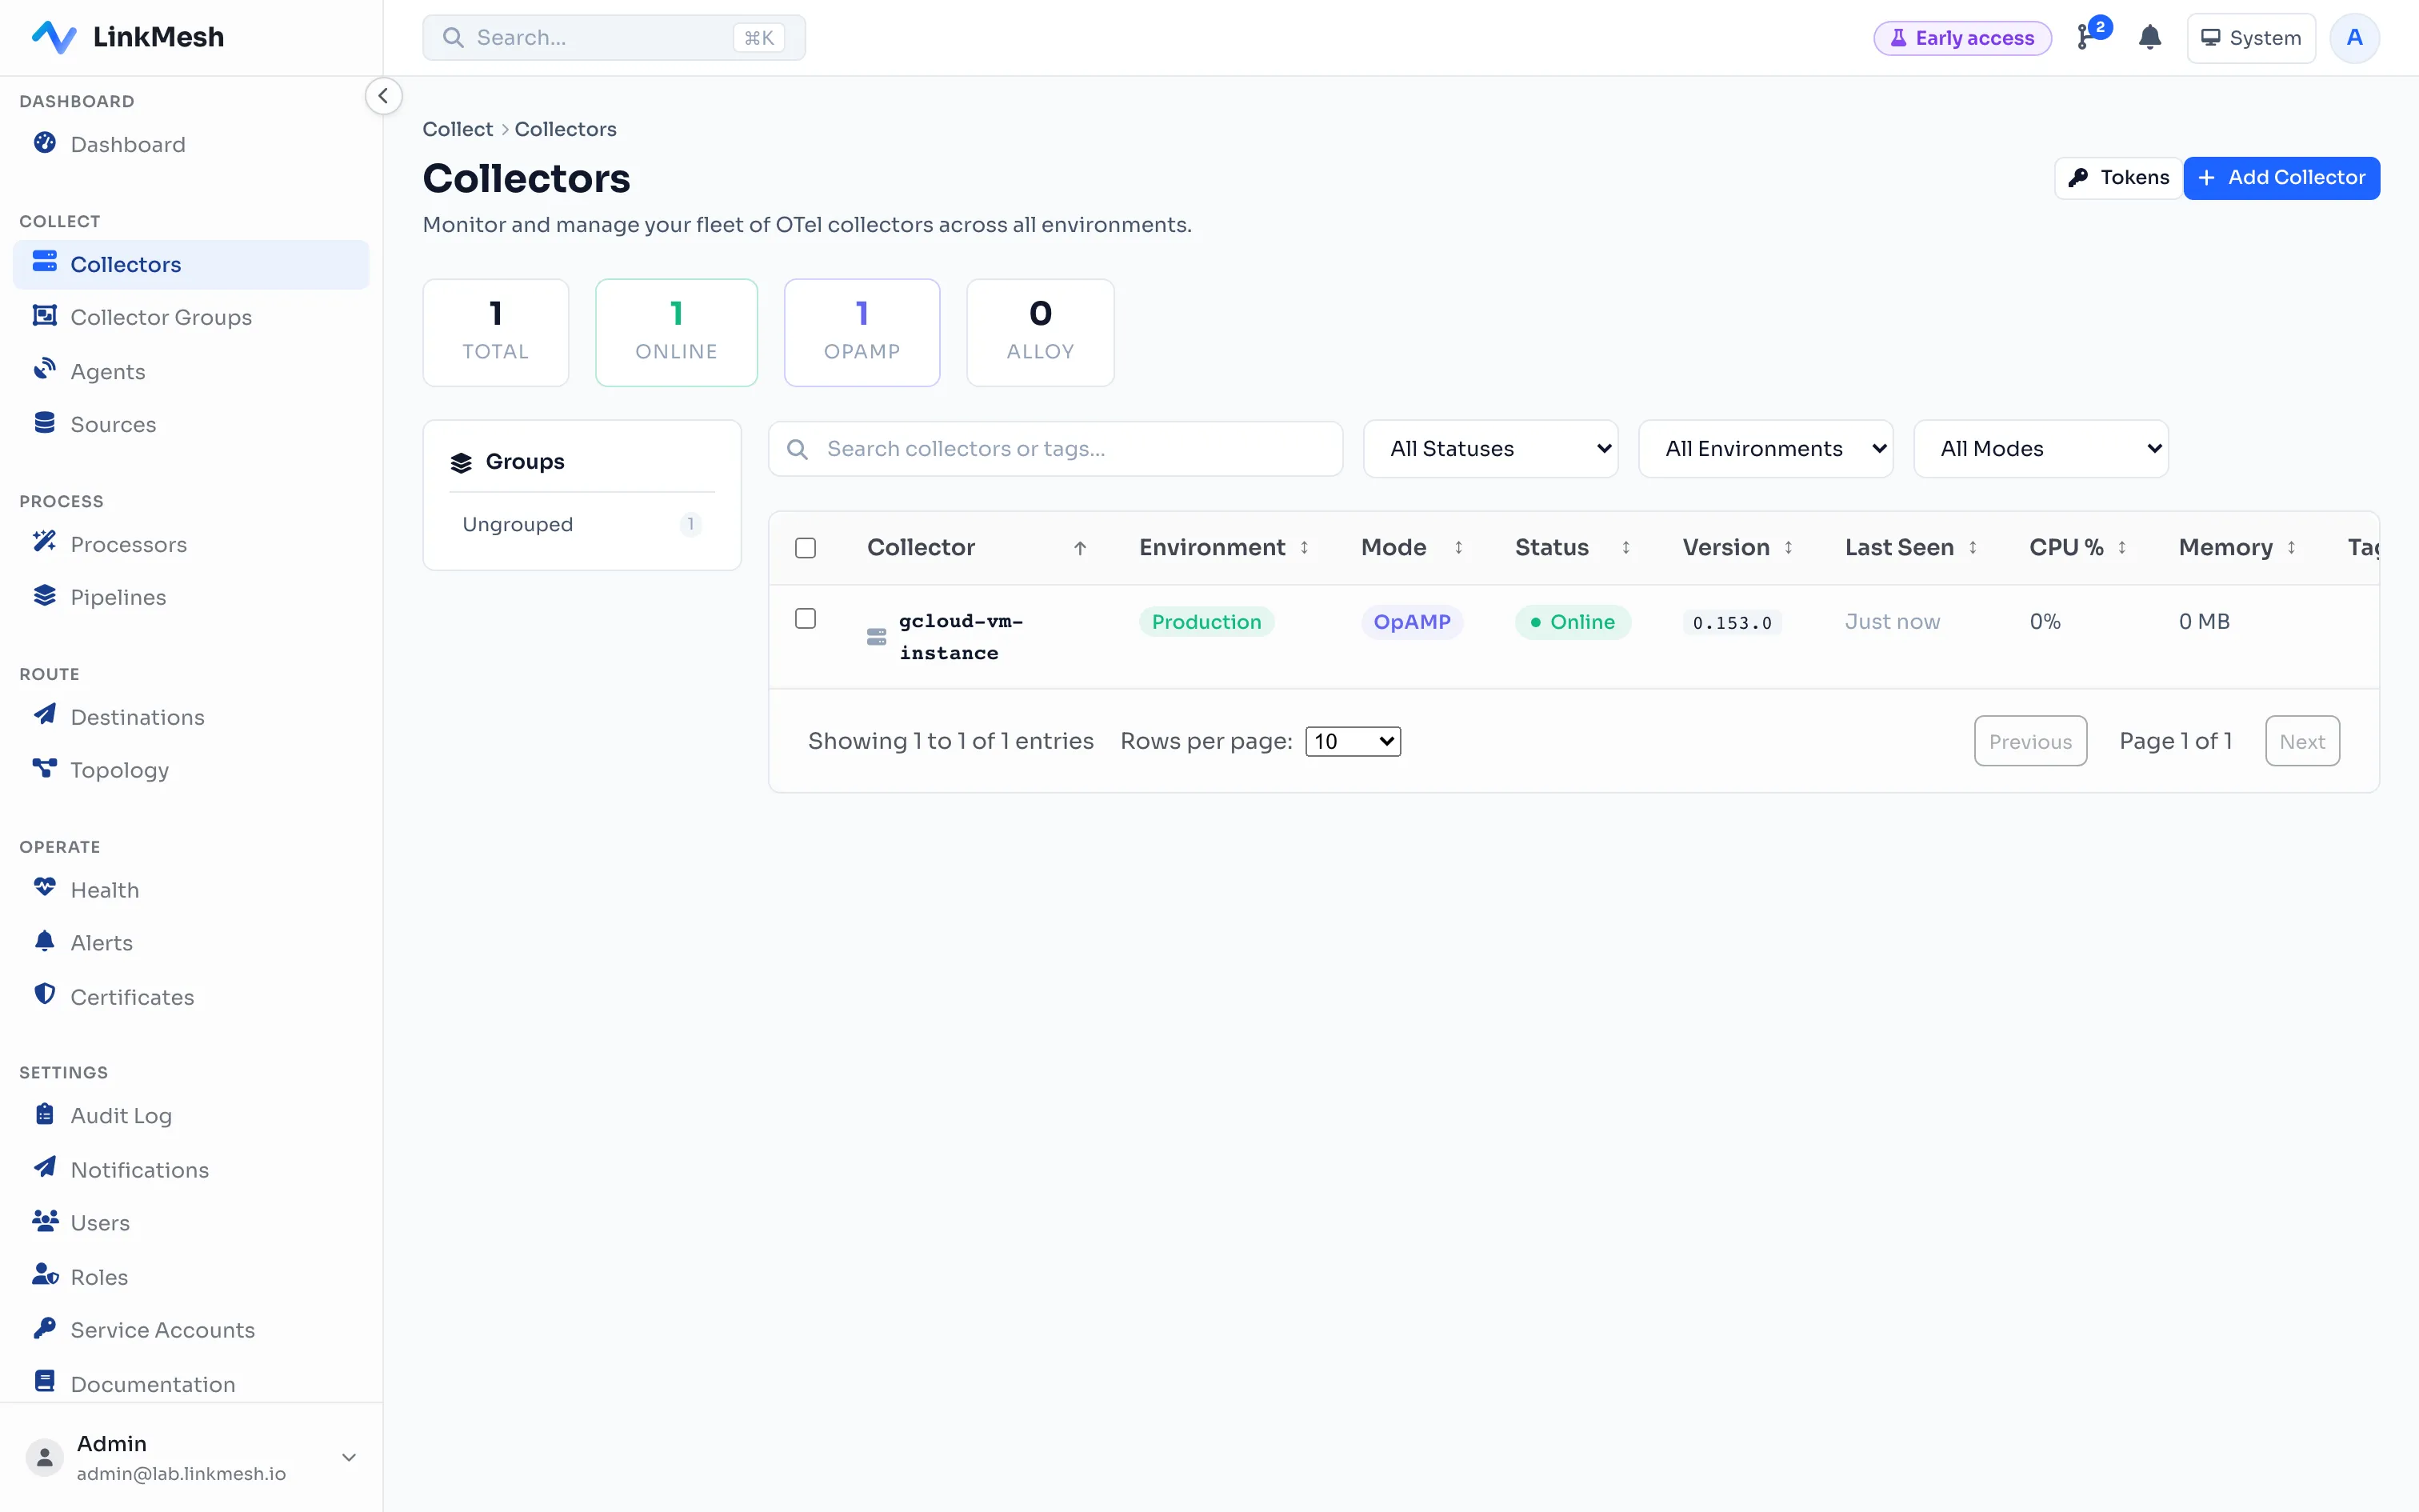Screen dimensions: 2419x1512
Task: Click the Agents satellite icon
Action: 45,370
